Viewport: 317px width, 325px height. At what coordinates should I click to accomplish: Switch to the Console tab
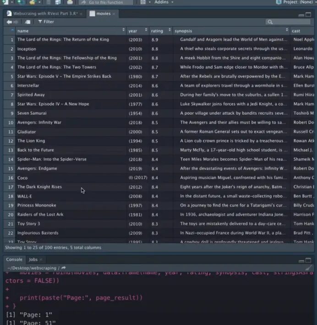coord(14,259)
